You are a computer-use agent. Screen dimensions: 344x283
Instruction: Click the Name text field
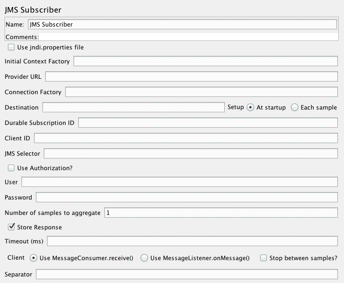(x=182, y=24)
